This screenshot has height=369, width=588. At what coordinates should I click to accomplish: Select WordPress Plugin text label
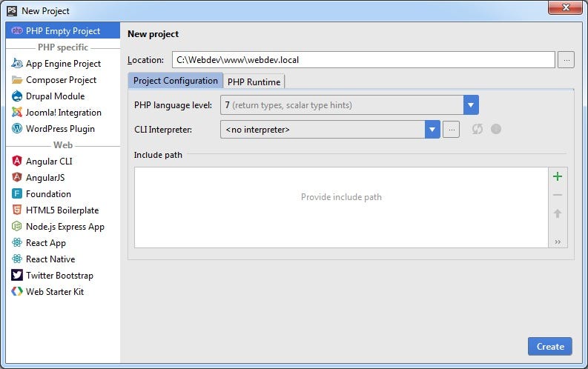tap(60, 129)
